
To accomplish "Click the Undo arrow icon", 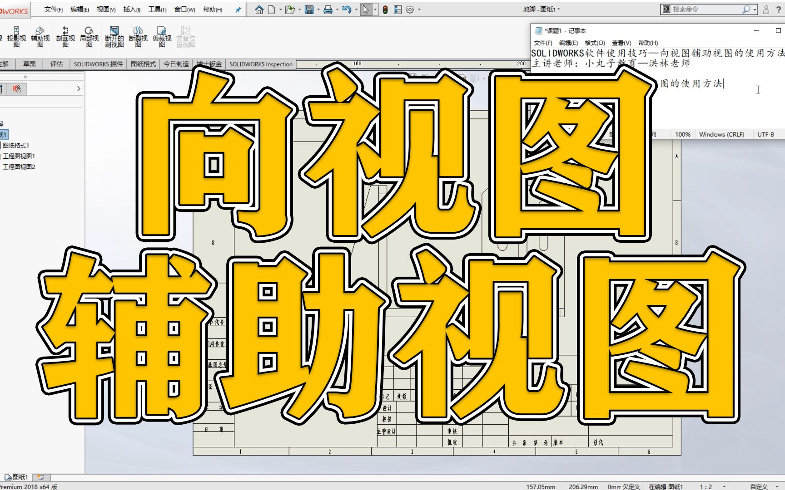I will point(347,10).
